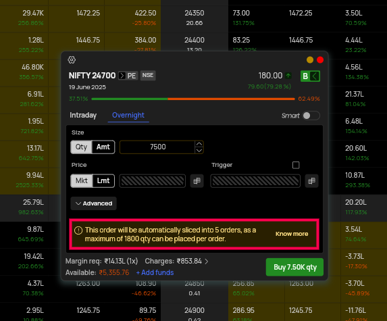Toggle Buy/Sell B switch

click(x=310, y=76)
